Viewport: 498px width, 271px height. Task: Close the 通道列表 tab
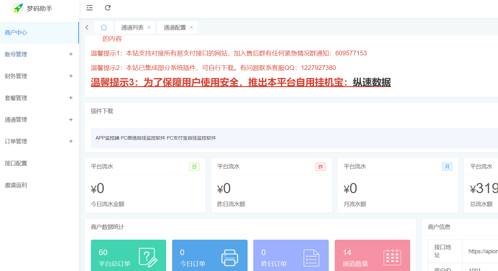point(149,28)
